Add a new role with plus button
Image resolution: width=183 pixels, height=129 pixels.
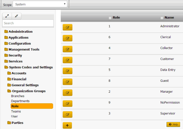[x=67, y=125]
